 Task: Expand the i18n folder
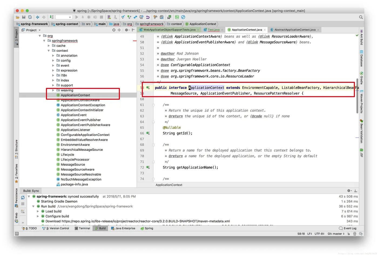point(53,76)
